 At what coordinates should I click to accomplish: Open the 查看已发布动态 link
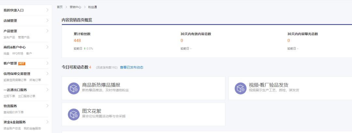(x=132, y=67)
